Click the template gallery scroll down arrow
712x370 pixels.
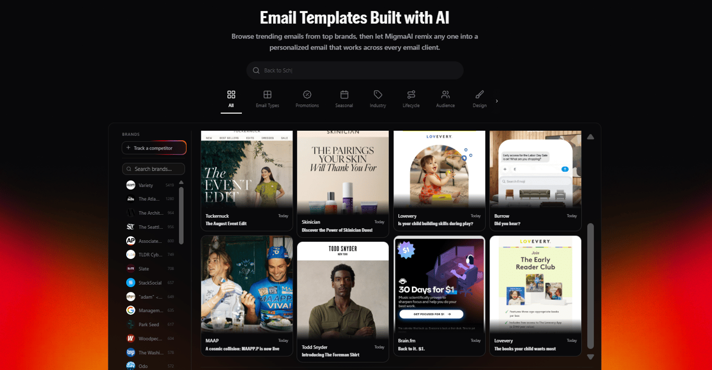pyautogui.click(x=591, y=357)
